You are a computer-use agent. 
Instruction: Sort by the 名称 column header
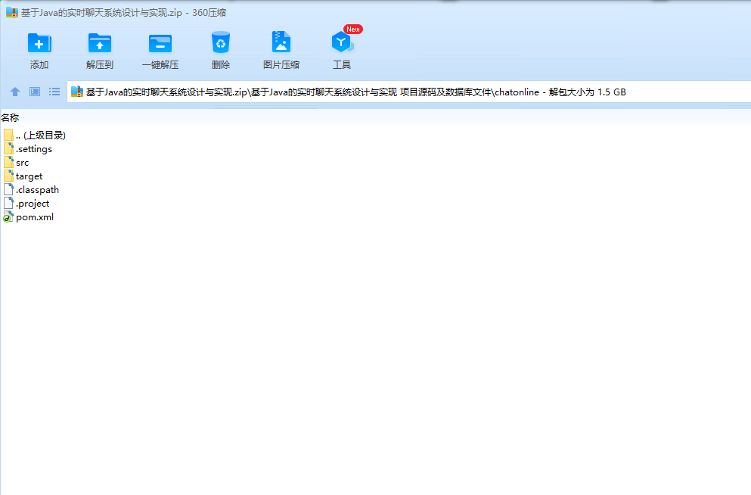click(x=10, y=117)
